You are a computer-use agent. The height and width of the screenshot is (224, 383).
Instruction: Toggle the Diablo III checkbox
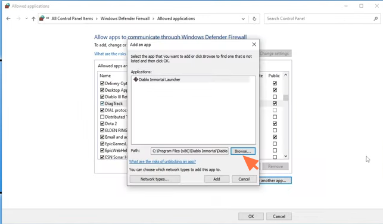point(102,97)
